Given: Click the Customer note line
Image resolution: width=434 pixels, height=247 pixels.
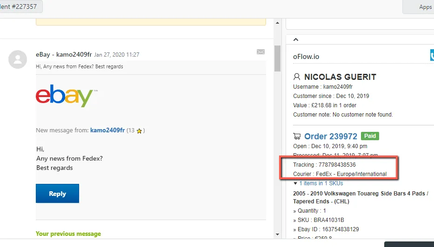Looking at the screenshot, I should 343,115.
